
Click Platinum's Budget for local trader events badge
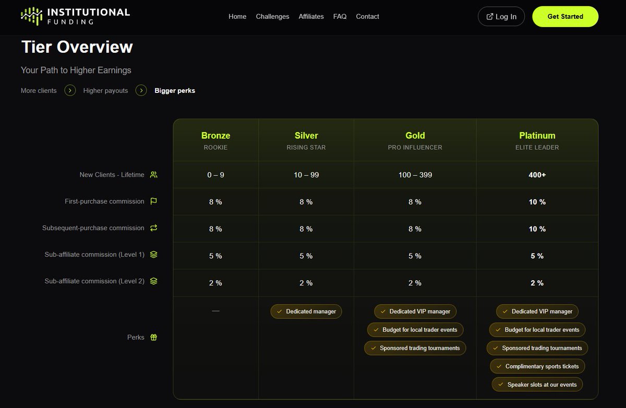pyautogui.click(x=537, y=330)
